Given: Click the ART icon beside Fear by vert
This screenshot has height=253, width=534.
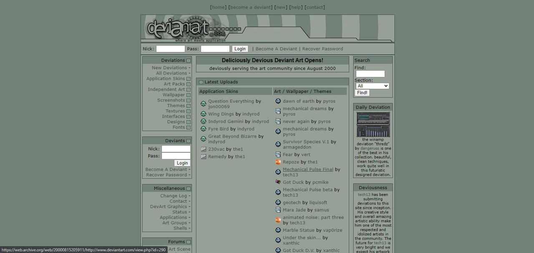Looking at the screenshot, I should click(x=278, y=154).
